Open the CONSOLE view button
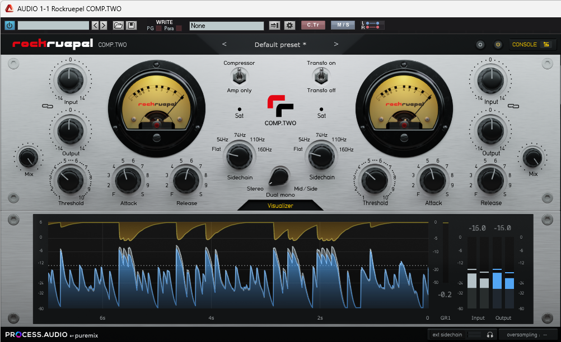561x342 pixels. point(531,45)
